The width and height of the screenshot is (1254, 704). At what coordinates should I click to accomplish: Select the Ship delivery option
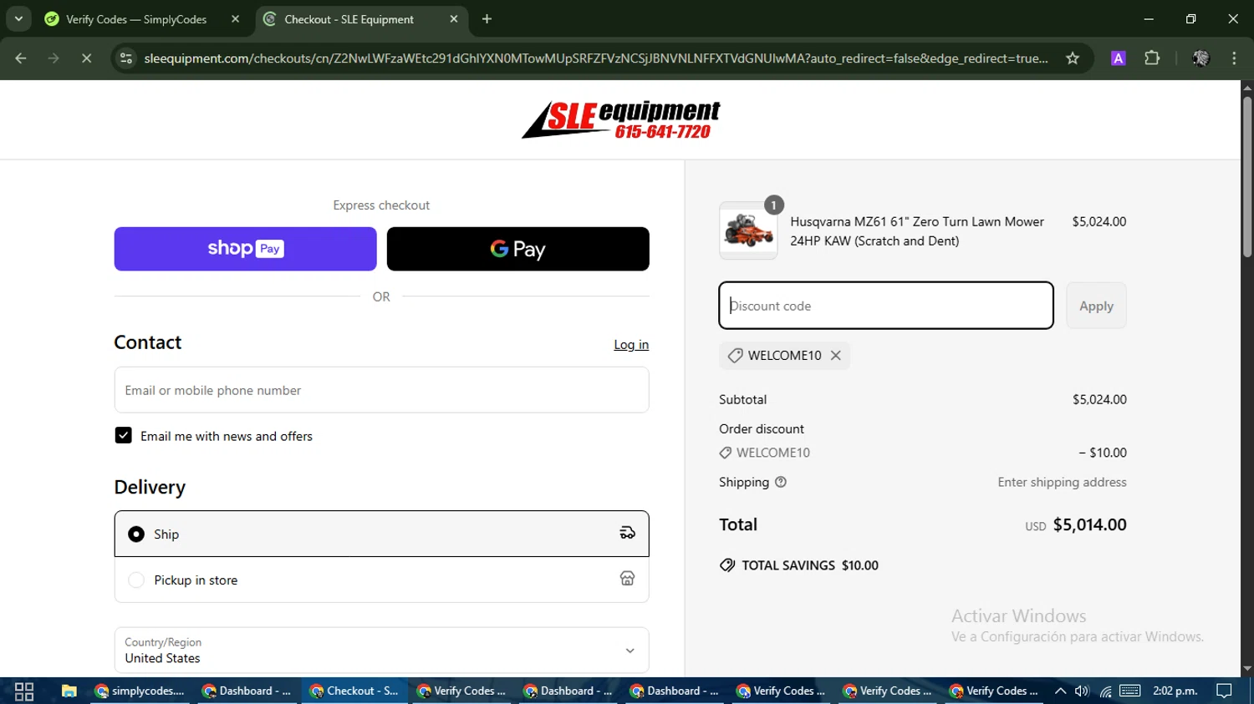381,534
